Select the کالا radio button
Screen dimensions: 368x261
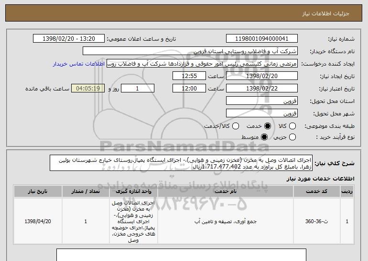[292, 126]
